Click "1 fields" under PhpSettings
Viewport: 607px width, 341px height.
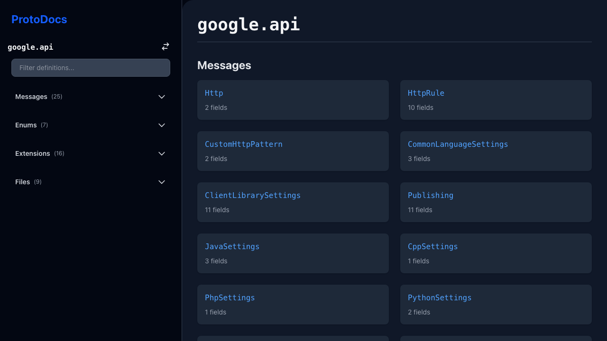[216, 312]
